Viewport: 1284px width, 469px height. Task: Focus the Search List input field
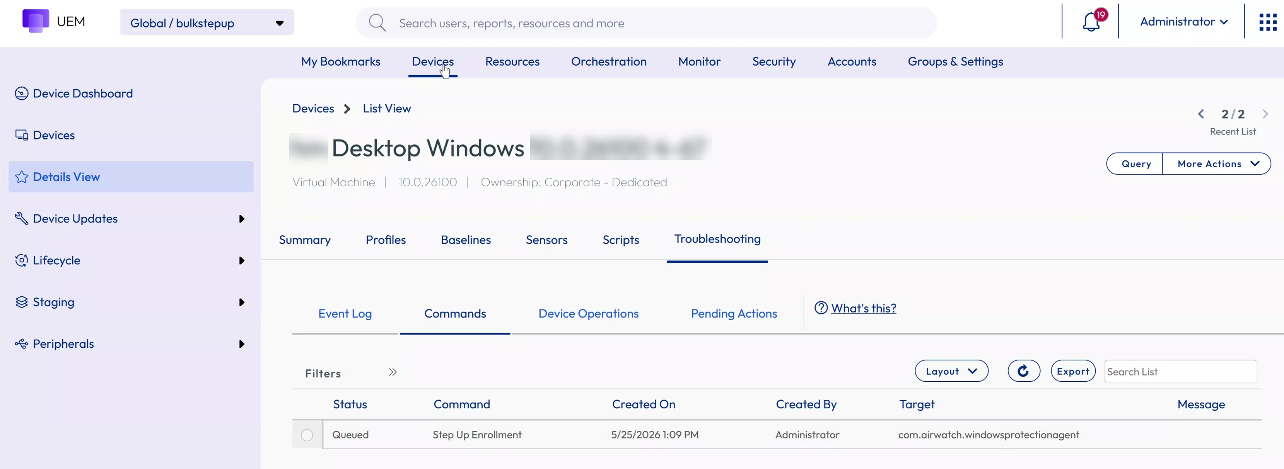pos(1180,372)
